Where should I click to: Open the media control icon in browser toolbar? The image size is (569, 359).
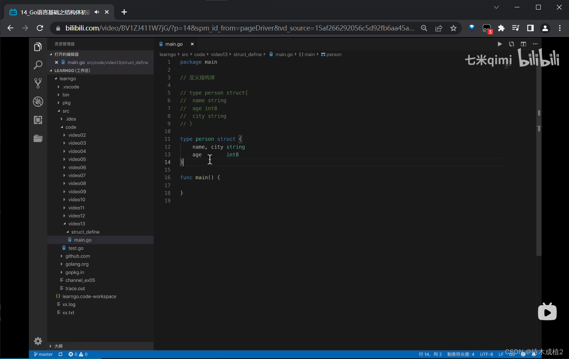pos(516,28)
